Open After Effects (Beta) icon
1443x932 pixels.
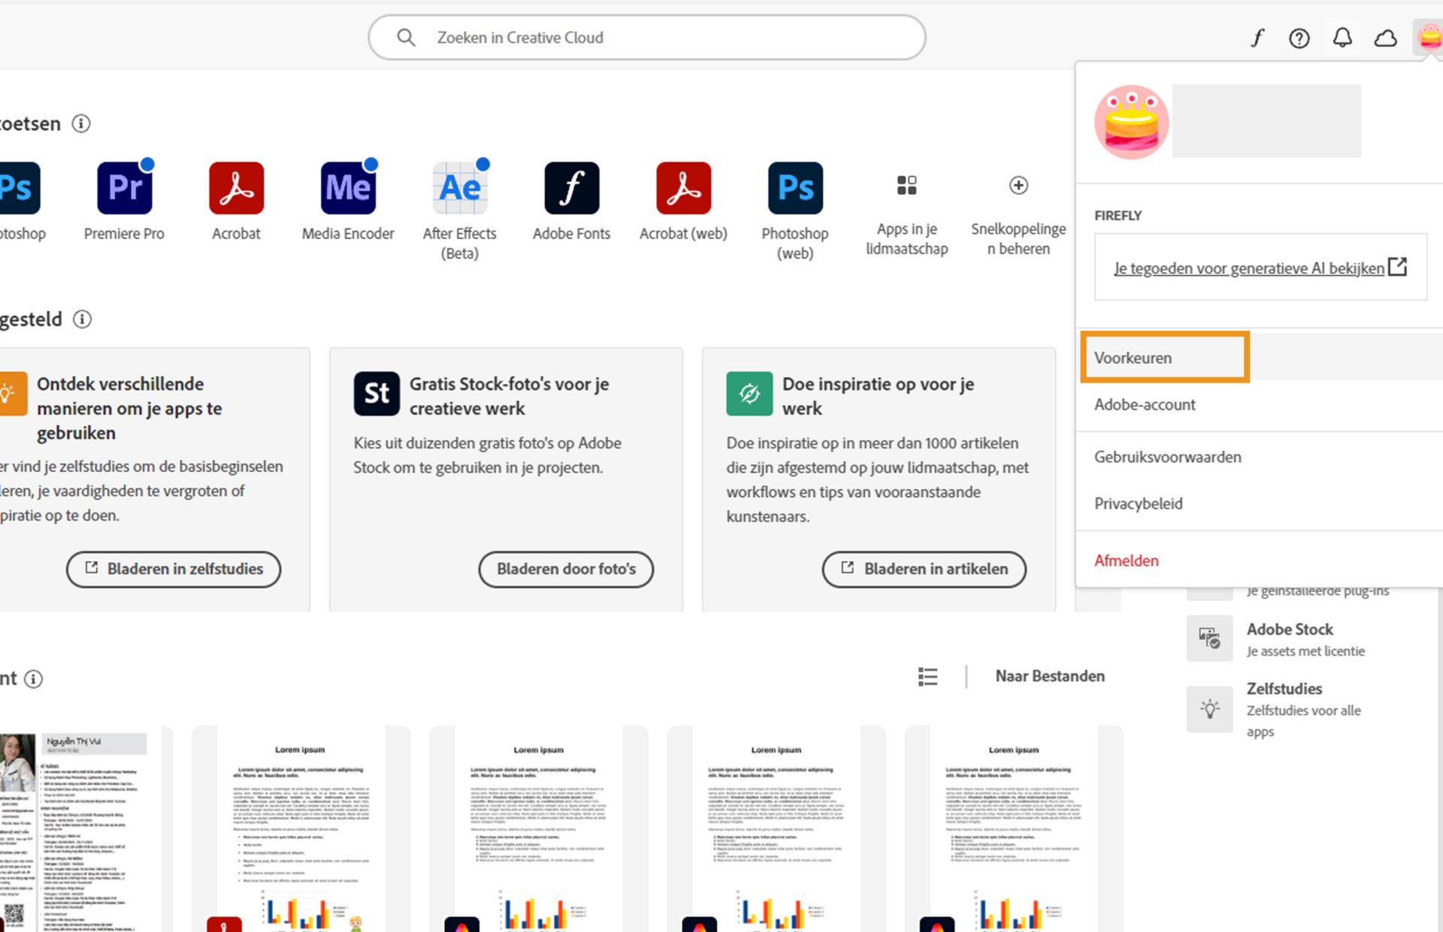[460, 188]
